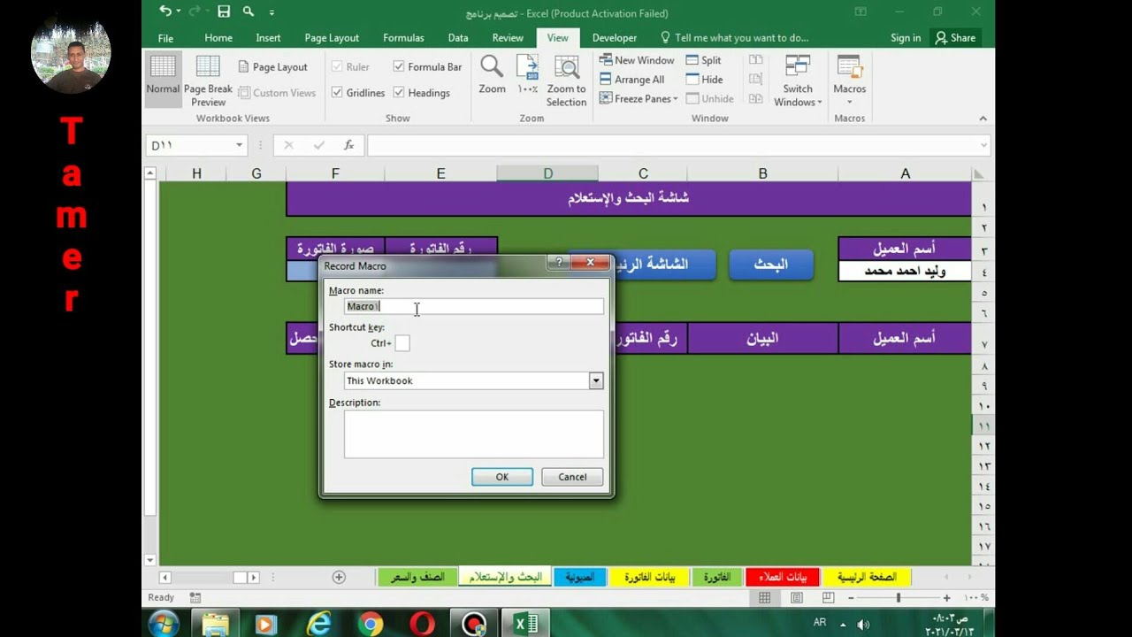1132x637 pixels.
Task: Click the Print Preview magnifier icon
Action: point(249,12)
